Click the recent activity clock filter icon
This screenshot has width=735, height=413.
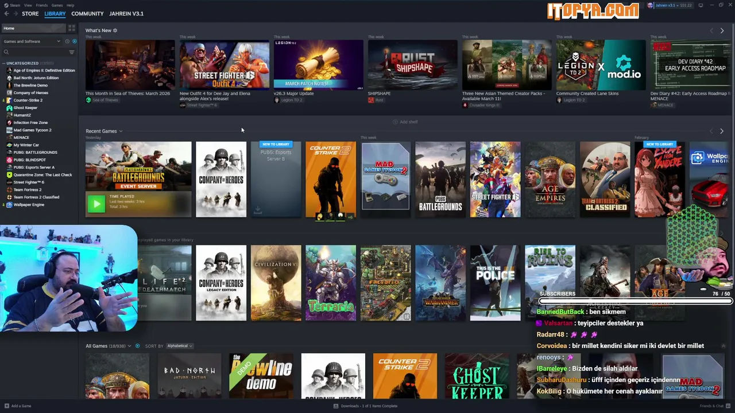[67, 41]
